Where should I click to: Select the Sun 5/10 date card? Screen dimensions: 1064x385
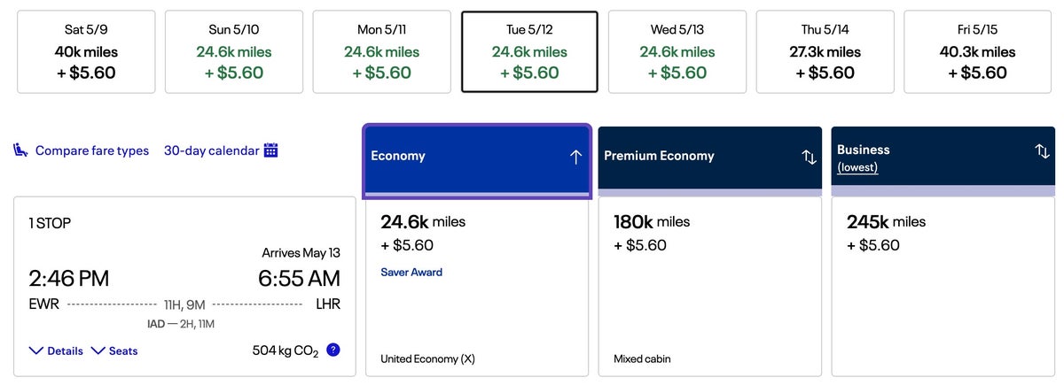tap(234, 51)
